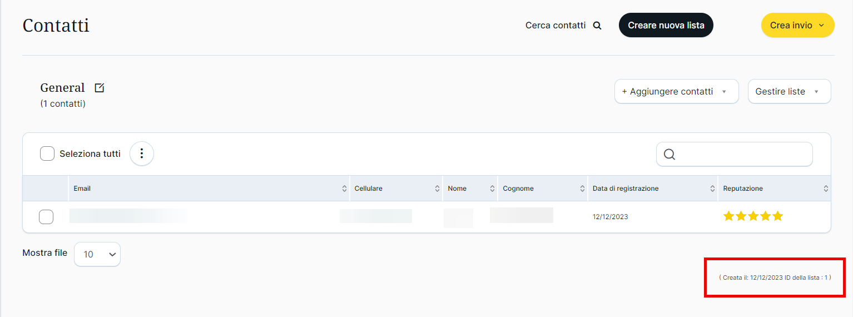Image resolution: width=853 pixels, height=317 pixels.
Task: Focus the table search input field
Action: [x=742, y=155]
